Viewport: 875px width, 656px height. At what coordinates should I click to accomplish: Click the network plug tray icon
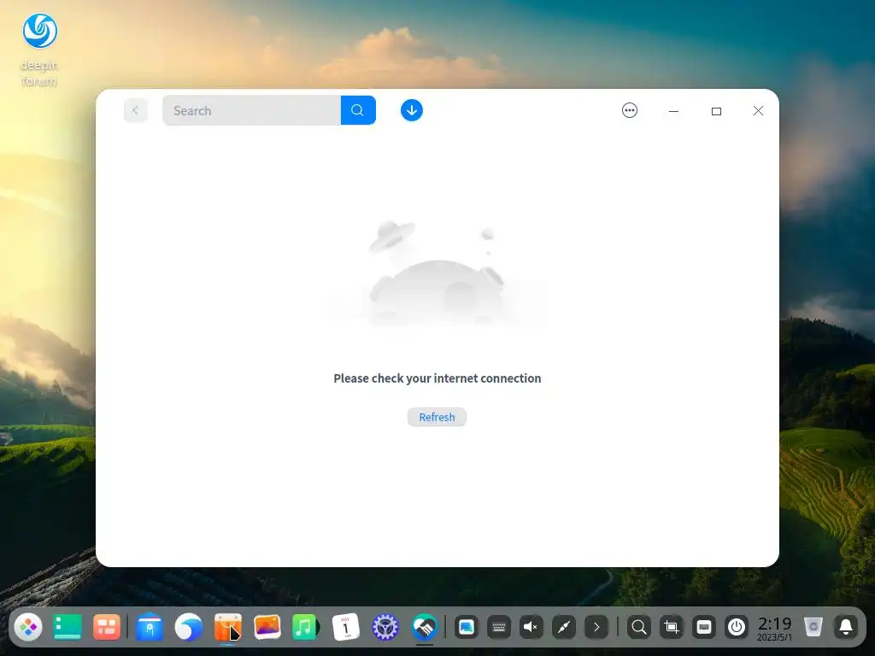point(564,628)
